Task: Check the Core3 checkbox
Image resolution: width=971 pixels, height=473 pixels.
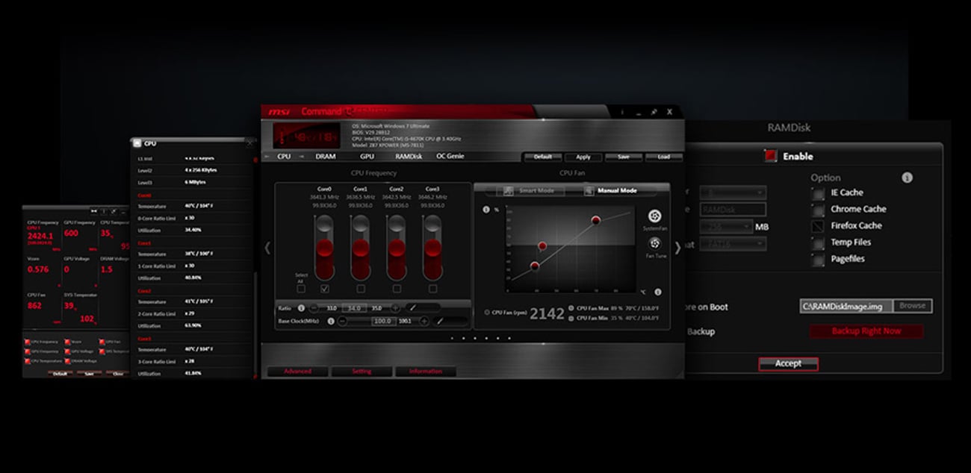Action: point(432,288)
